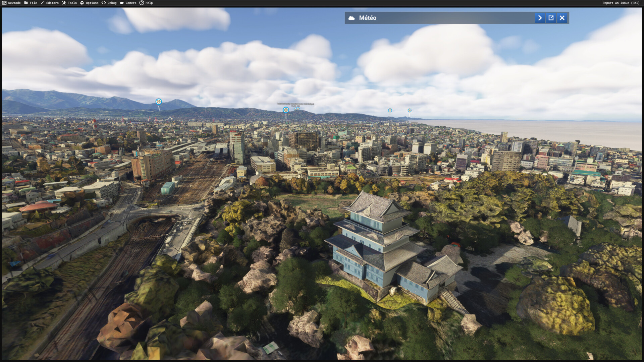
Task: Click the cloud icon in the Météo header
Action: click(x=352, y=18)
